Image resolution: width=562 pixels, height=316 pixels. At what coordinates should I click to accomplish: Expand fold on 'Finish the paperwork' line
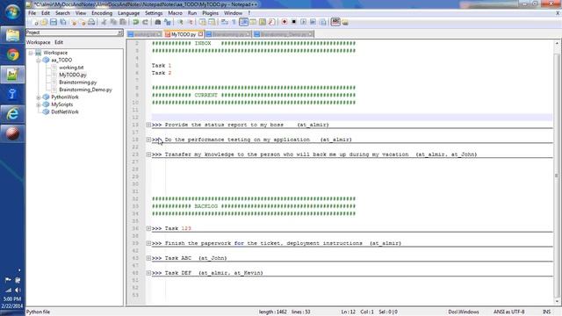[148, 243]
